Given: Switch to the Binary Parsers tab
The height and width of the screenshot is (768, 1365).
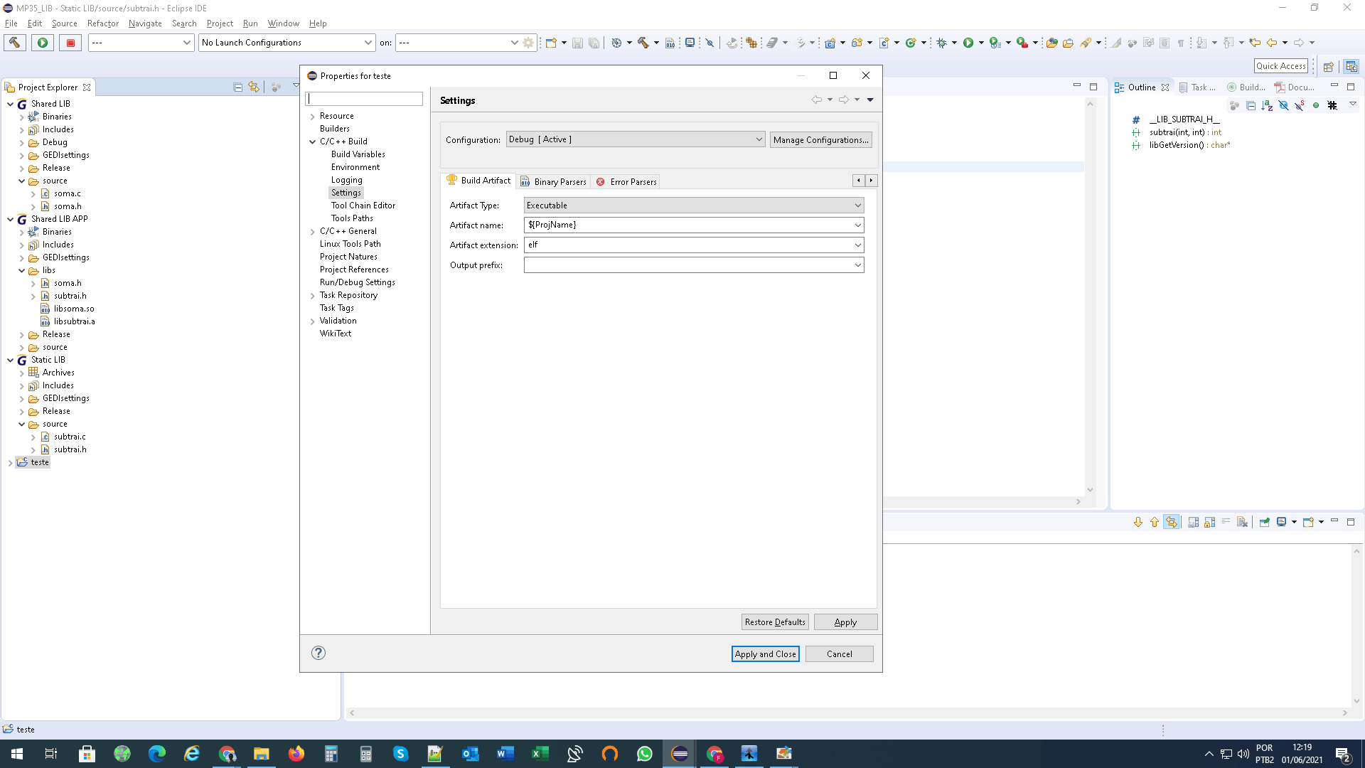Looking at the screenshot, I should click(554, 181).
